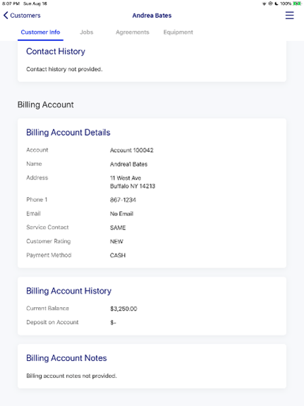Select 'Contact history not provided.' text

tap(64, 69)
